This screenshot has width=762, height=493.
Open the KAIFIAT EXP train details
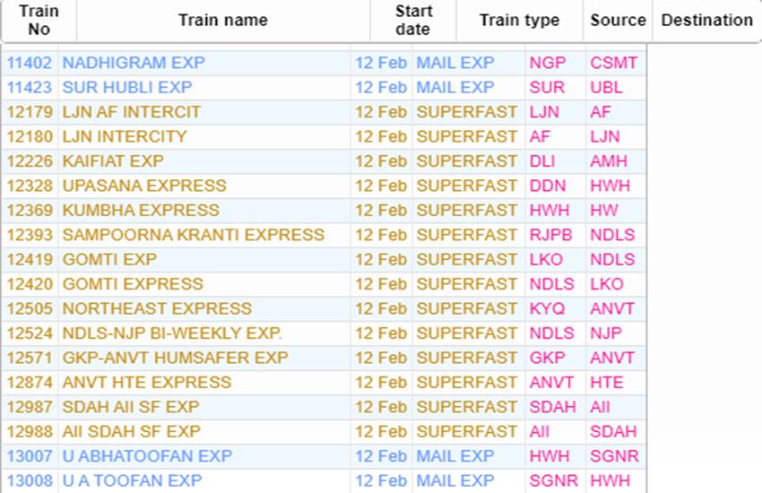tap(113, 161)
